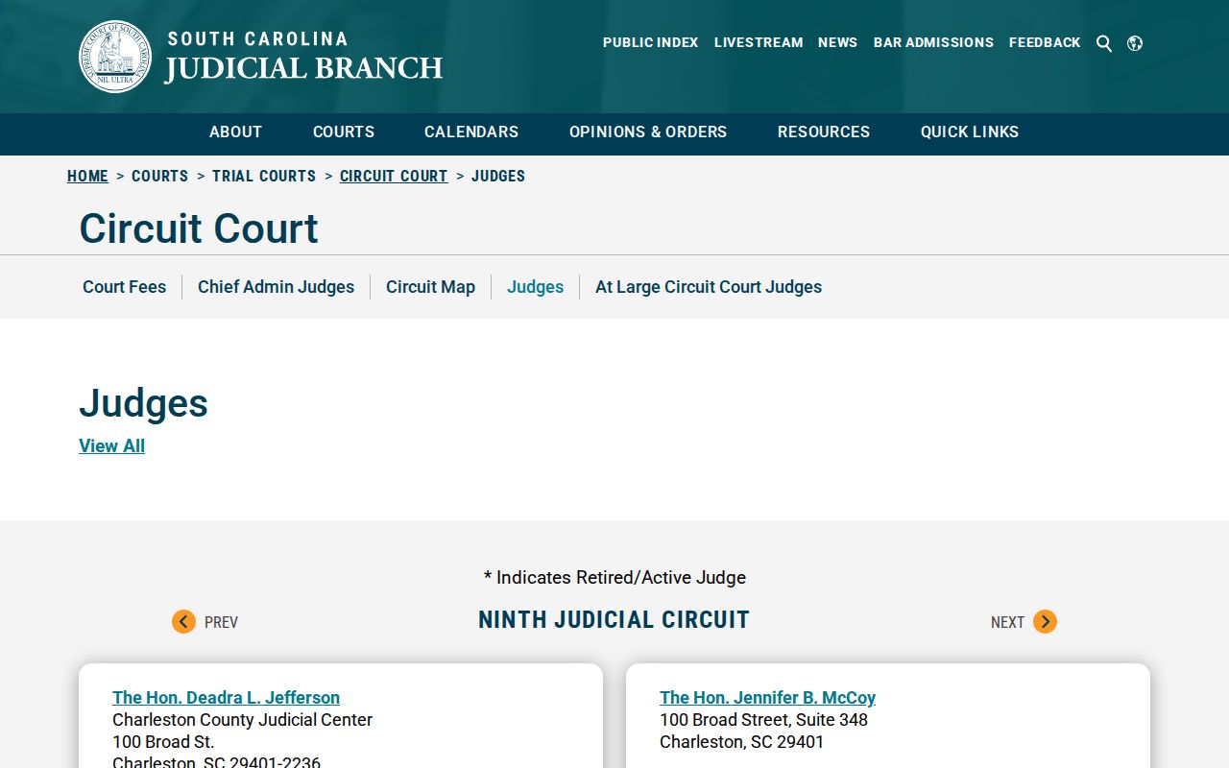This screenshot has width=1229, height=768.
Task: Switch to the Circuit Map tab
Action: pos(430,287)
